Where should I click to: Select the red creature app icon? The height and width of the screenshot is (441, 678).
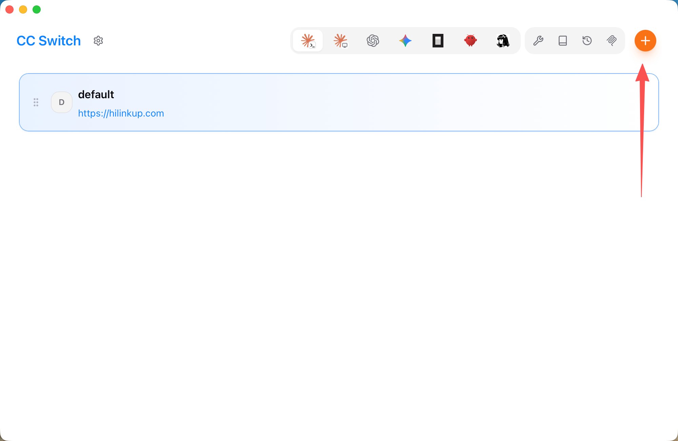tap(471, 41)
